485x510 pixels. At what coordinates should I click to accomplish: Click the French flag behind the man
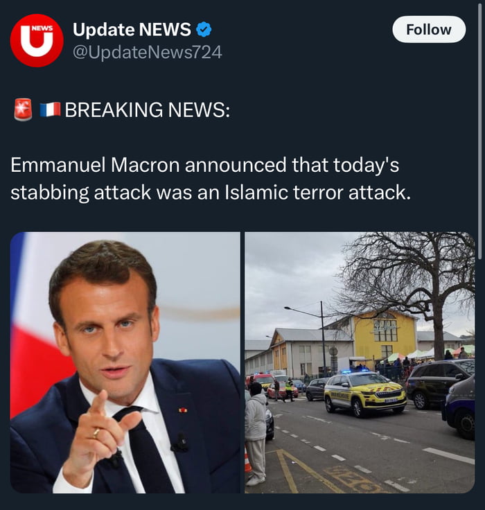pos(31,346)
